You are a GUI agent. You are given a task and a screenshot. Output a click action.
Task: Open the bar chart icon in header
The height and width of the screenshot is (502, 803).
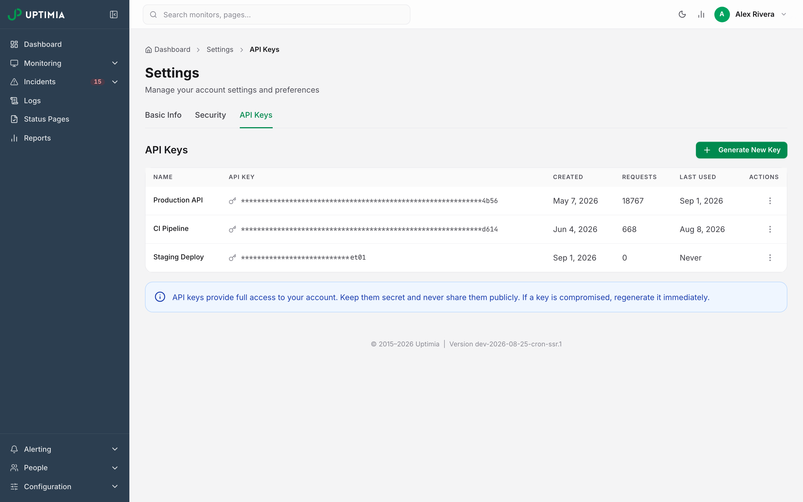[701, 14]
